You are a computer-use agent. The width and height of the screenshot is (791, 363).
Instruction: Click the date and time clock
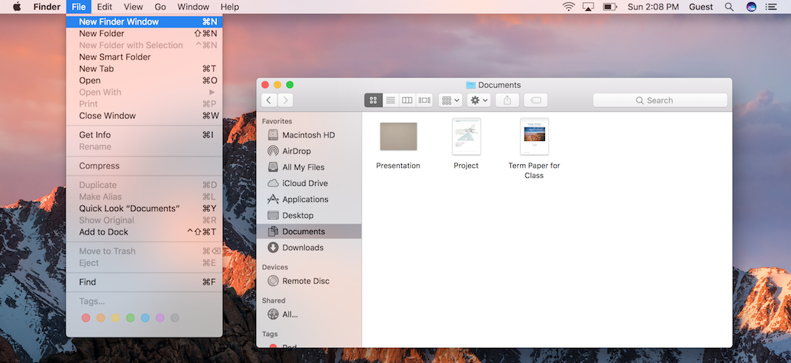[653, 7]
